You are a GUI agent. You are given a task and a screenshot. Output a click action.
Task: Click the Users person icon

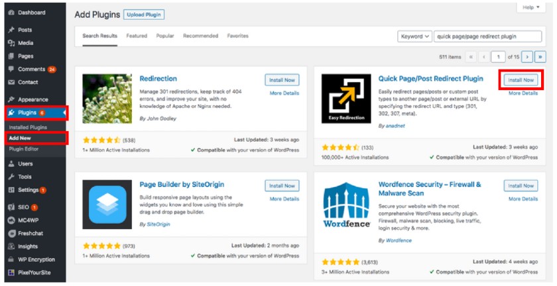coord(11,164)
